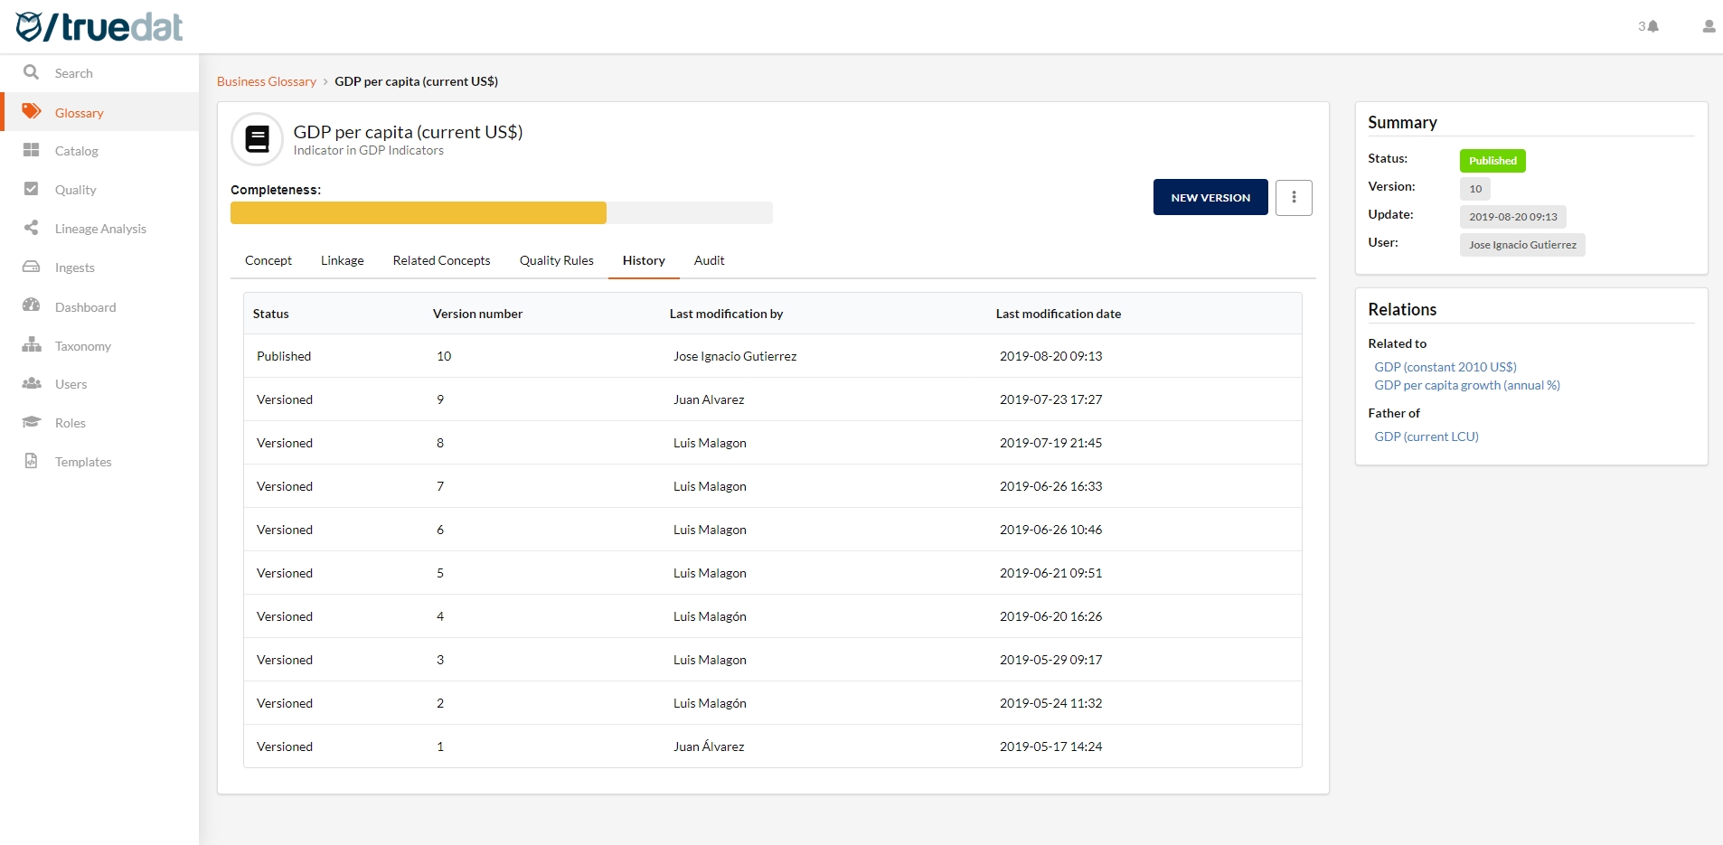The width and height of the screenshot is (1723, 845).
Task: Open the Quality Rules tab
Action: pyautogui.click(x=556, y=260)
